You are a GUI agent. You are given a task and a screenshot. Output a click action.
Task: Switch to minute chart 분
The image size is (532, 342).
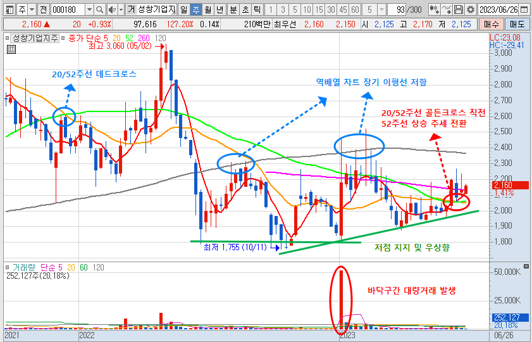coord(233,9)
